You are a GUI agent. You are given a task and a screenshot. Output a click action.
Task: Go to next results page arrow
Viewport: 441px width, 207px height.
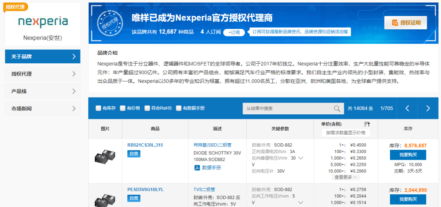click(x=428, y=108)
